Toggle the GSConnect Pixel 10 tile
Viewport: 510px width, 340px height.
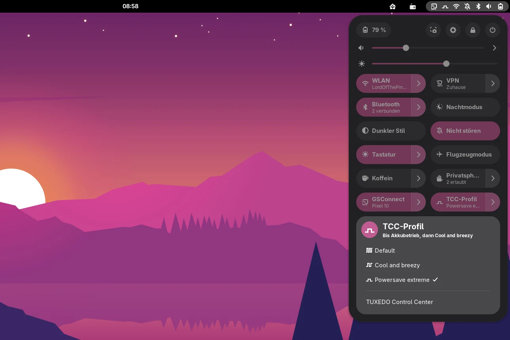click(x=384, y=202)
